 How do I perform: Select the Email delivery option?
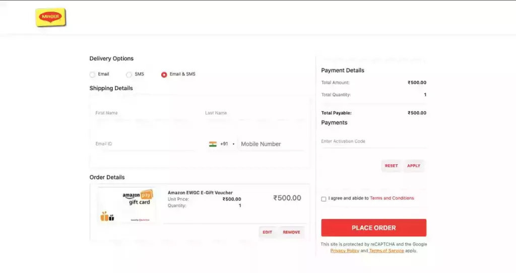click(x=92, y=75)
